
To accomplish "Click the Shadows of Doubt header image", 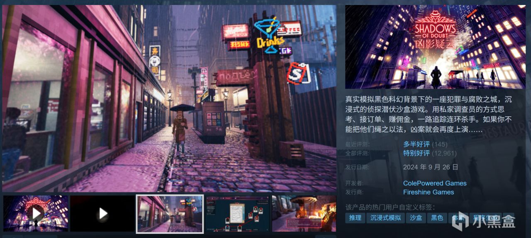I will [435, 47].
